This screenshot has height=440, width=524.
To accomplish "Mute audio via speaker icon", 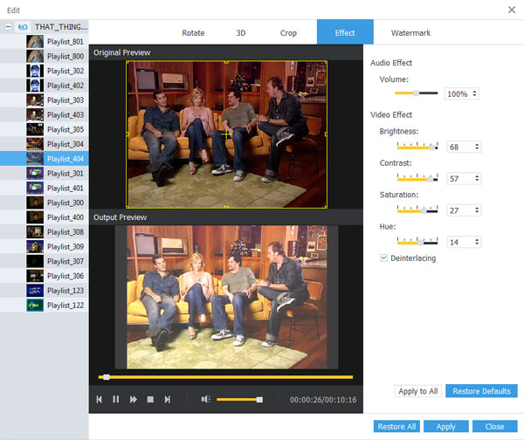I will 206,399.
